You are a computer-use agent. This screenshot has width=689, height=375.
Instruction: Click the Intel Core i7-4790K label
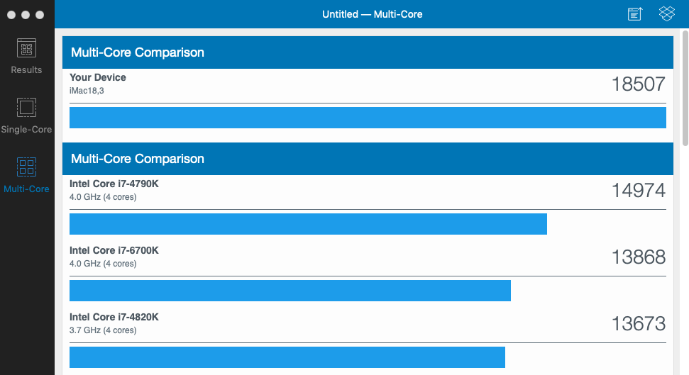pyautogui.click(x=114, y=184)
